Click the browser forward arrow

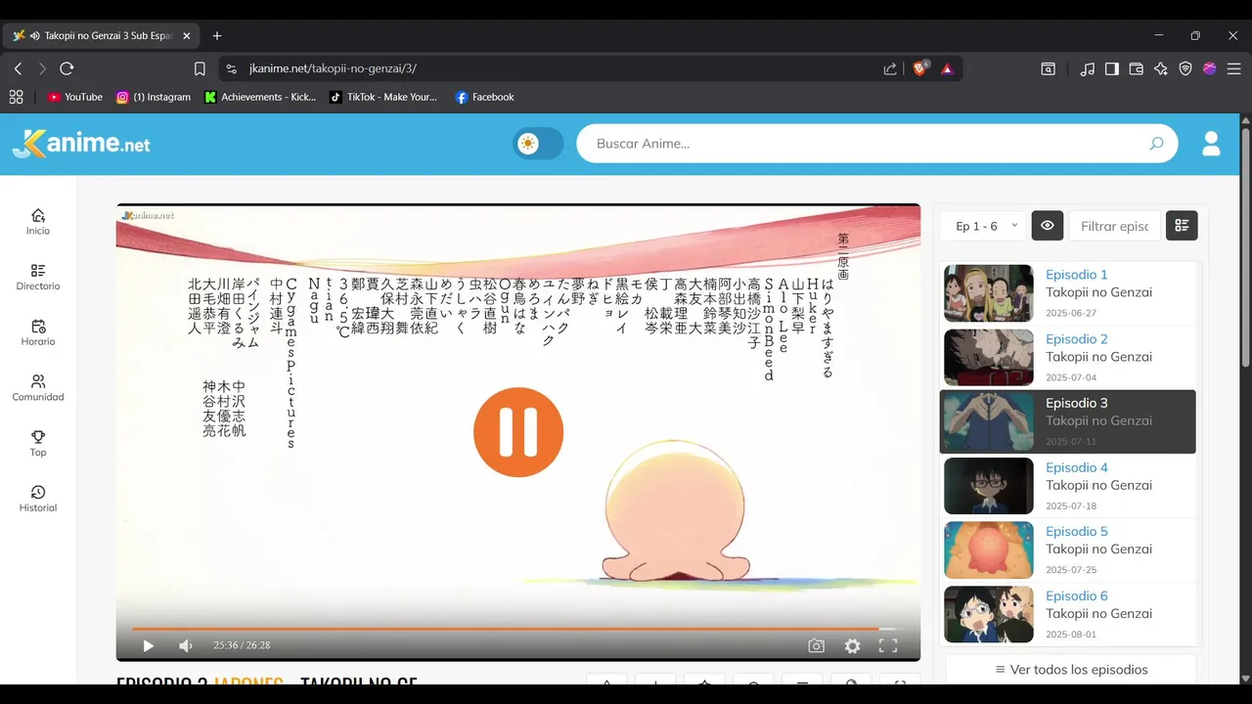point(42,68)
